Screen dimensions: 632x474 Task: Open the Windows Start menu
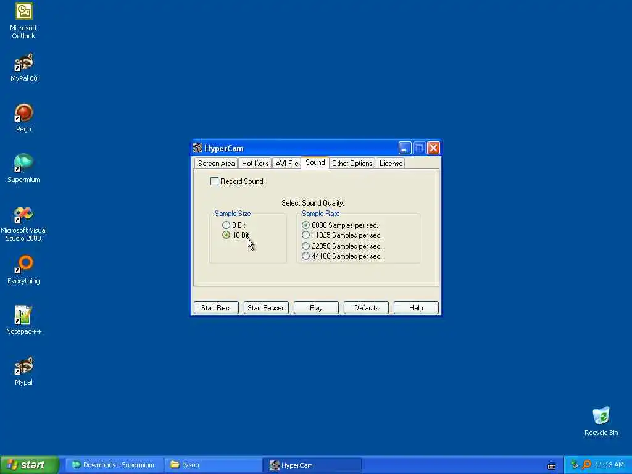pos(30,465)
